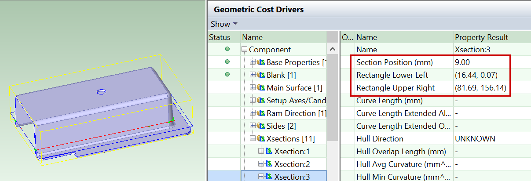This screenshot has height=181, width=531.
Task: Select the Section Position property row
Action: 395,62
